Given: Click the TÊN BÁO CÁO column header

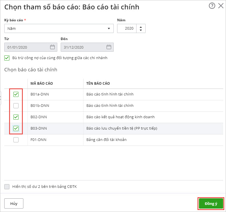Looking at the screenshot, I should [x=98, y=83].
